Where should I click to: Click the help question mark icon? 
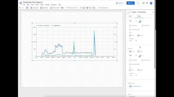144,3
